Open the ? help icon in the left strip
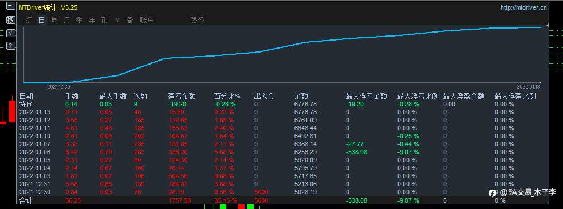 (10, 46)
